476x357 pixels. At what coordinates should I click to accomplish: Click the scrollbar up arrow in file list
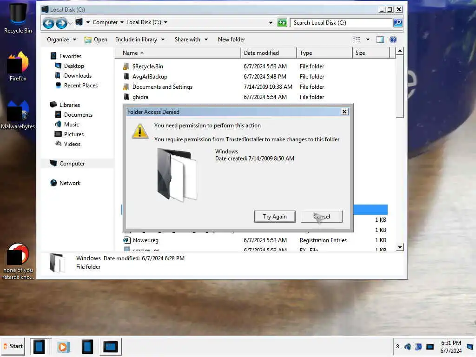click(x=400, y=51)
